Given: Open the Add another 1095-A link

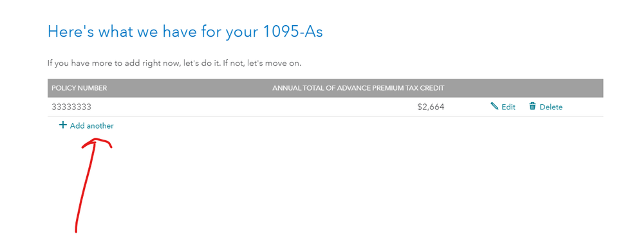Looking at the screenshot, I should [x=86, y=126].
